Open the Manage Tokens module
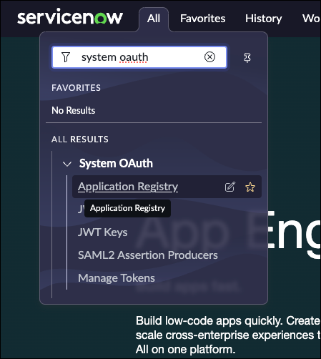 [x=117, y=278]
